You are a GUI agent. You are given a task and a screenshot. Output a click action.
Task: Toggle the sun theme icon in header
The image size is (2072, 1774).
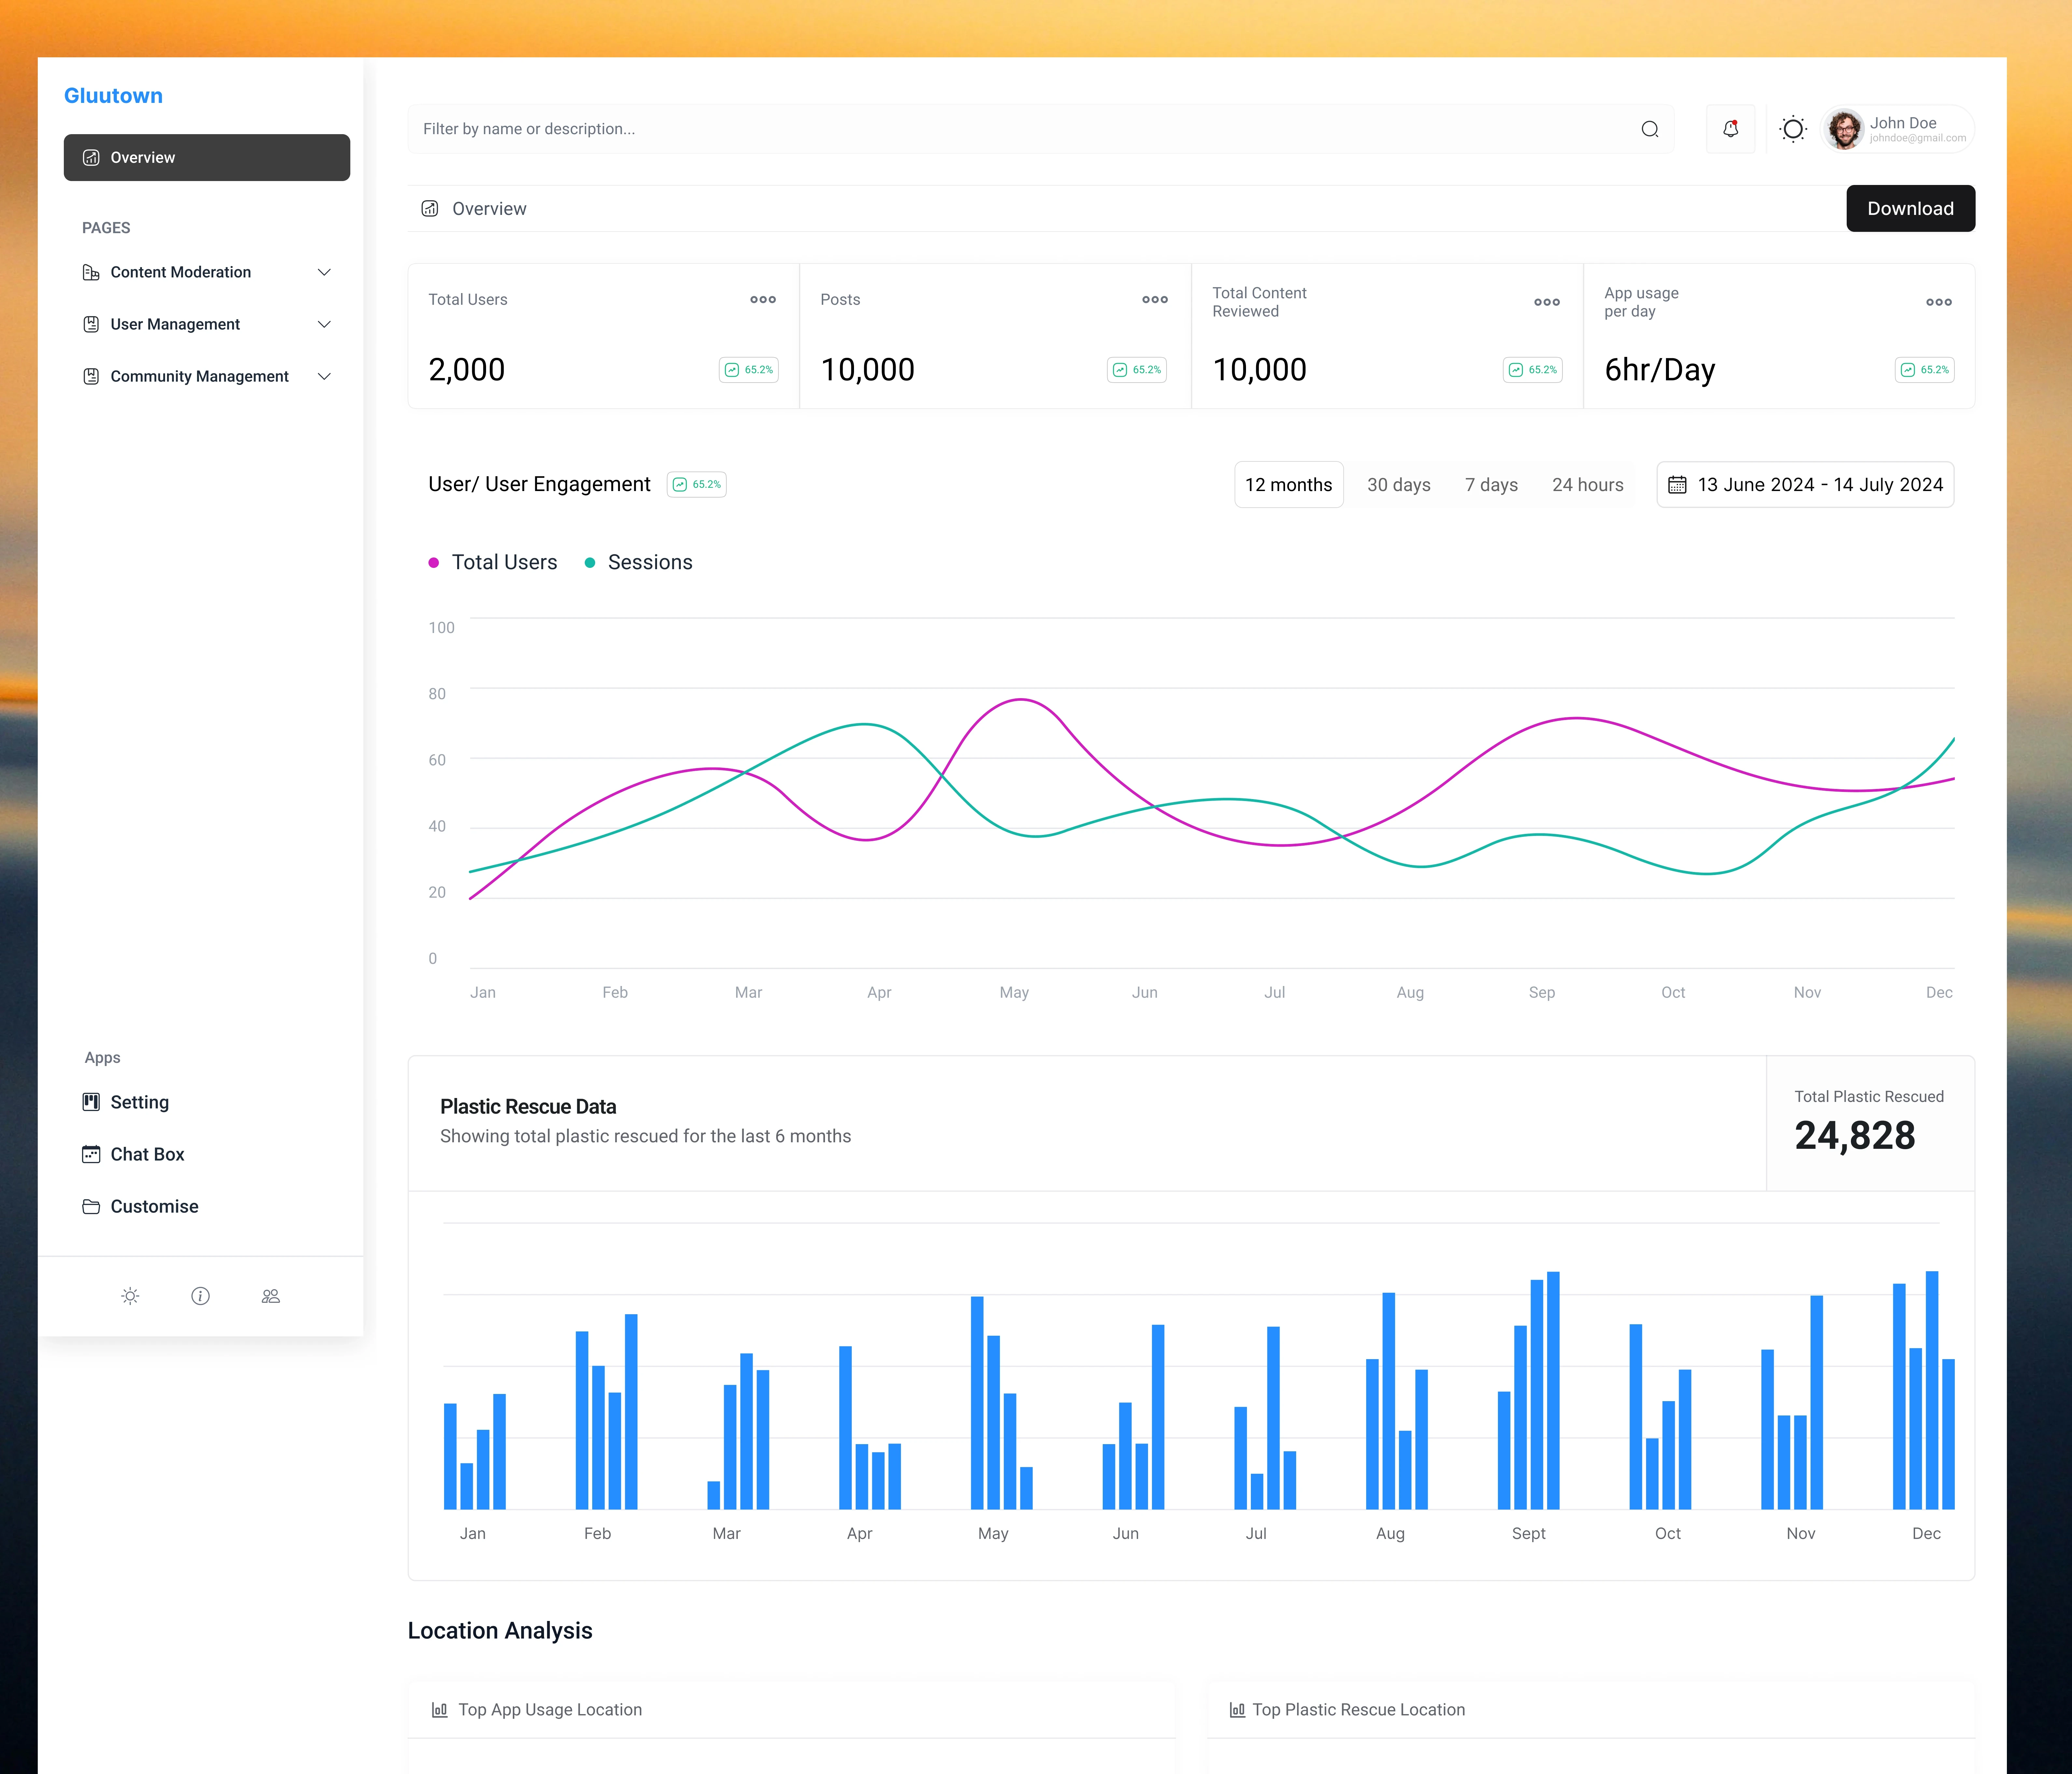[x=1793, y=129]
